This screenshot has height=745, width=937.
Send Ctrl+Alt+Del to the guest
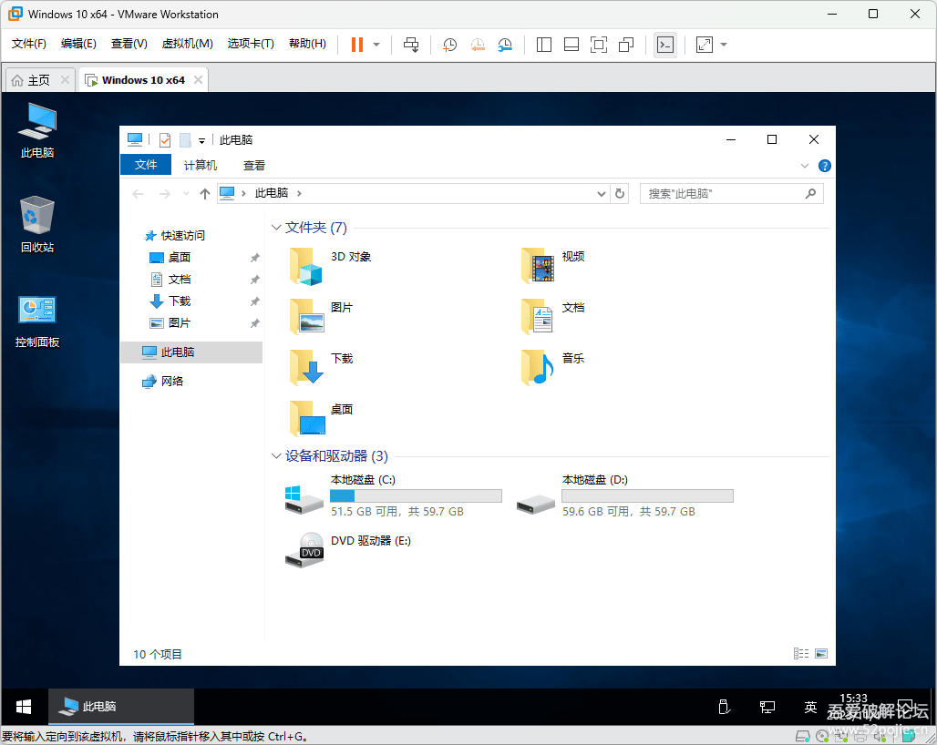[x=410, y=44]
